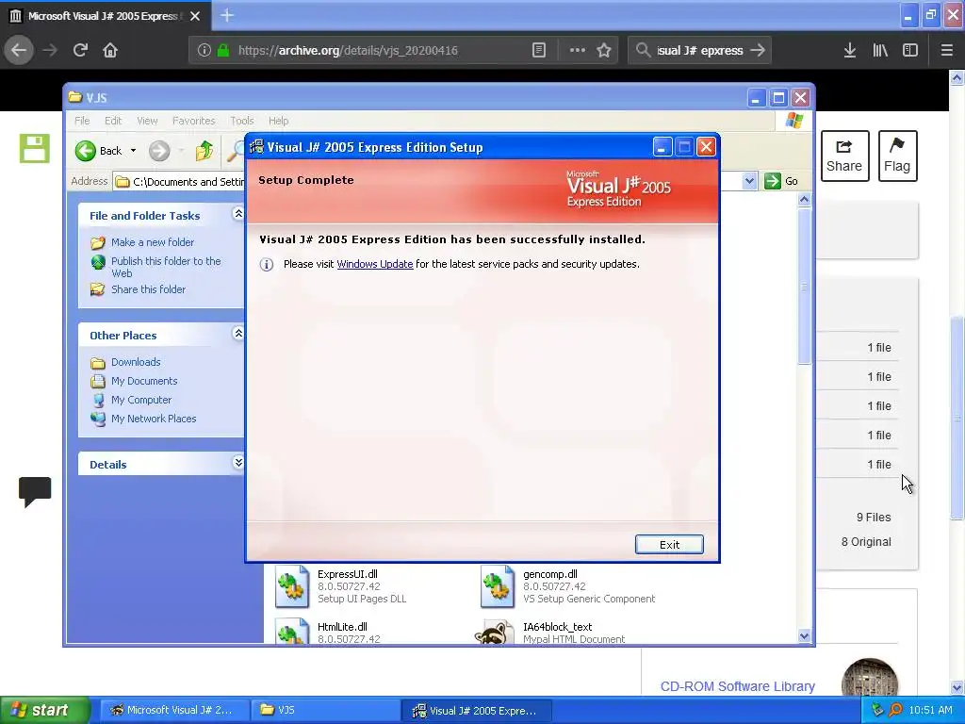Click the search magnifier icon
Screen dimensions: 965x724
tap(643, 50)
